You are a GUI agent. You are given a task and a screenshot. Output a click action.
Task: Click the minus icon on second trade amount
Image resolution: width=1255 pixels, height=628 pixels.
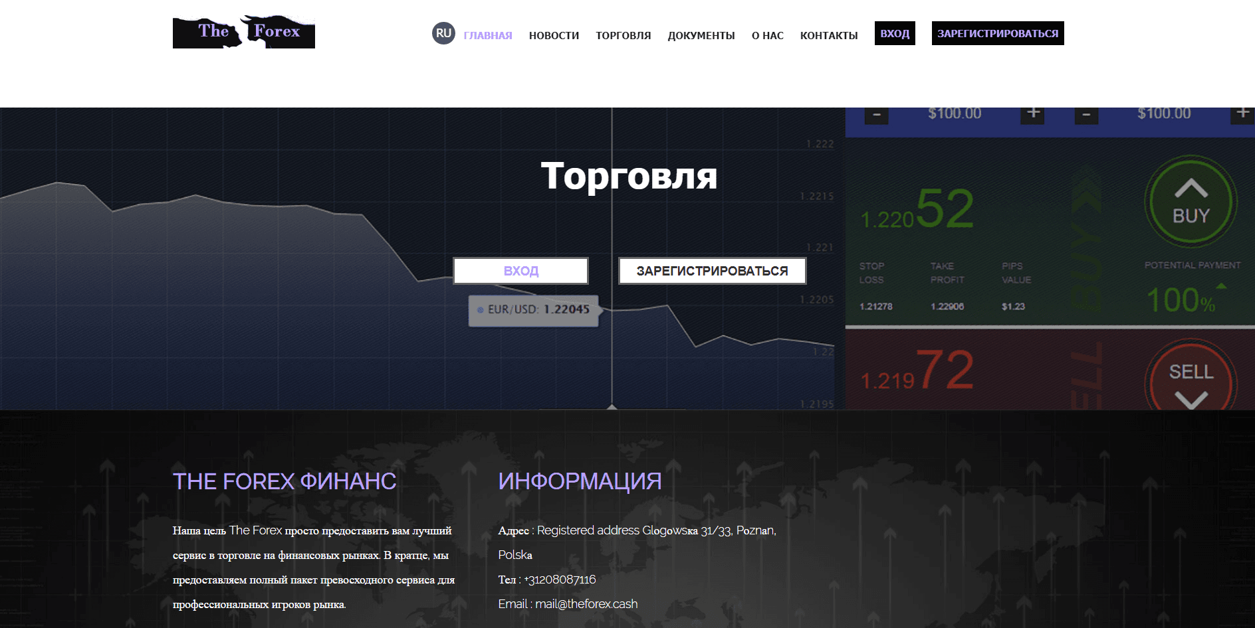(1086, 113)
